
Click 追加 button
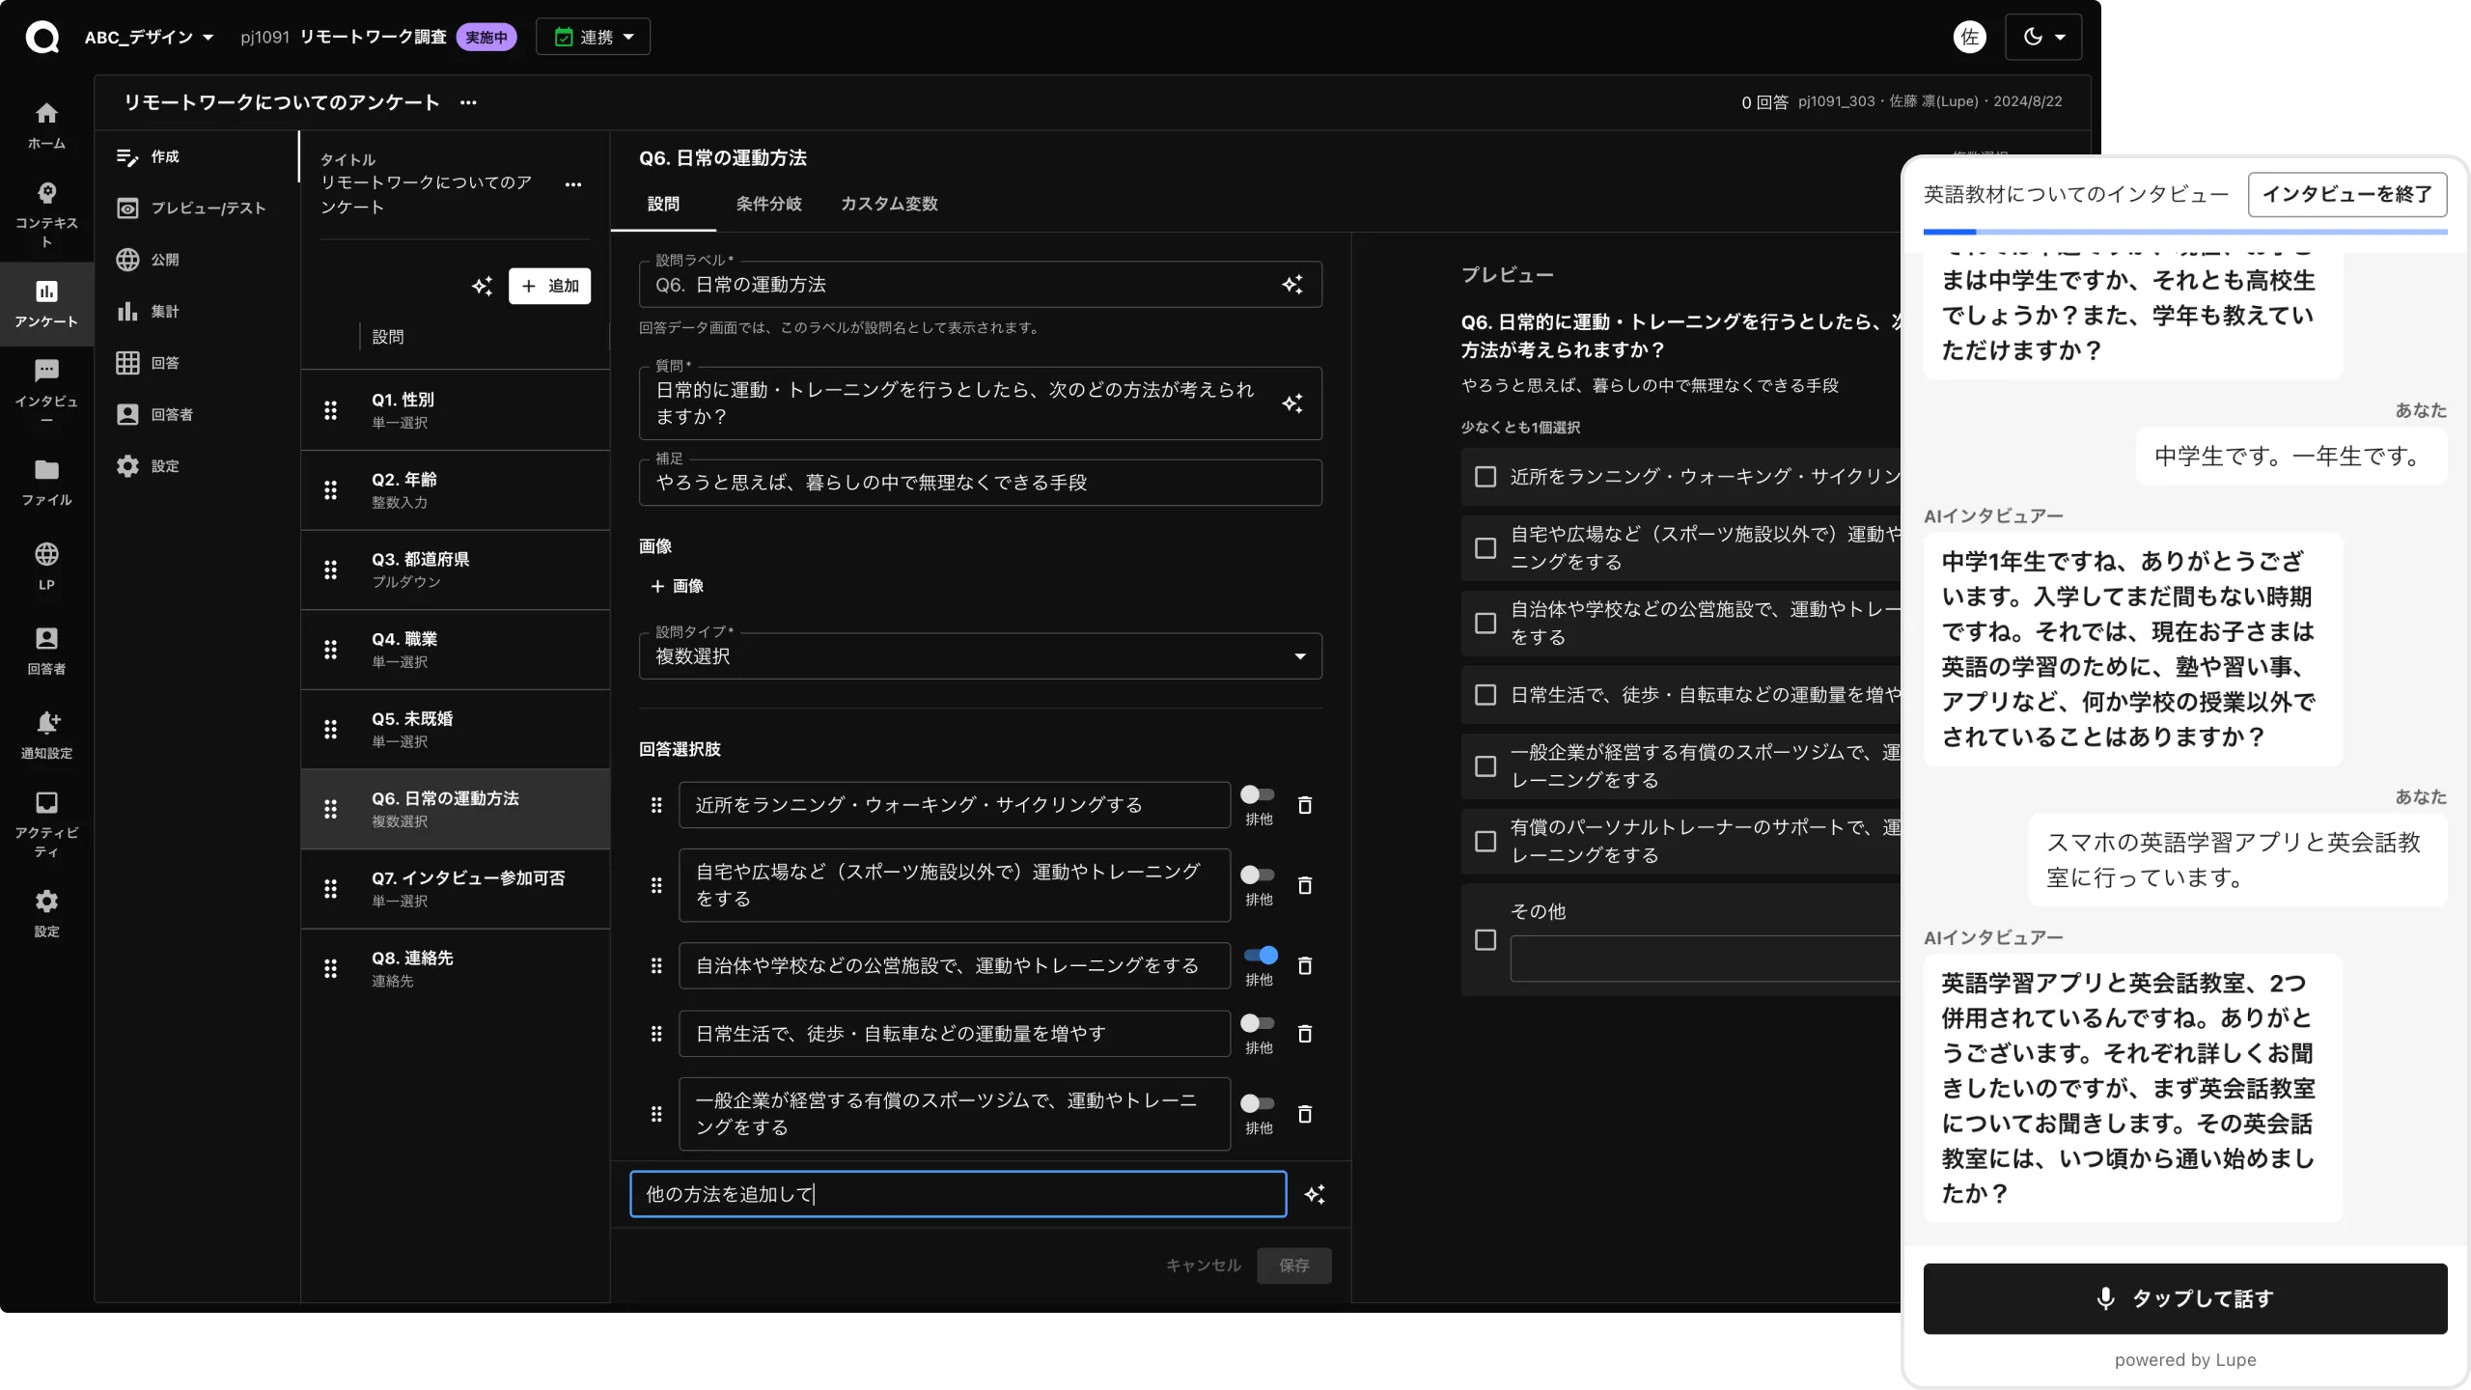pyautogui.click(x=549, y=286)
